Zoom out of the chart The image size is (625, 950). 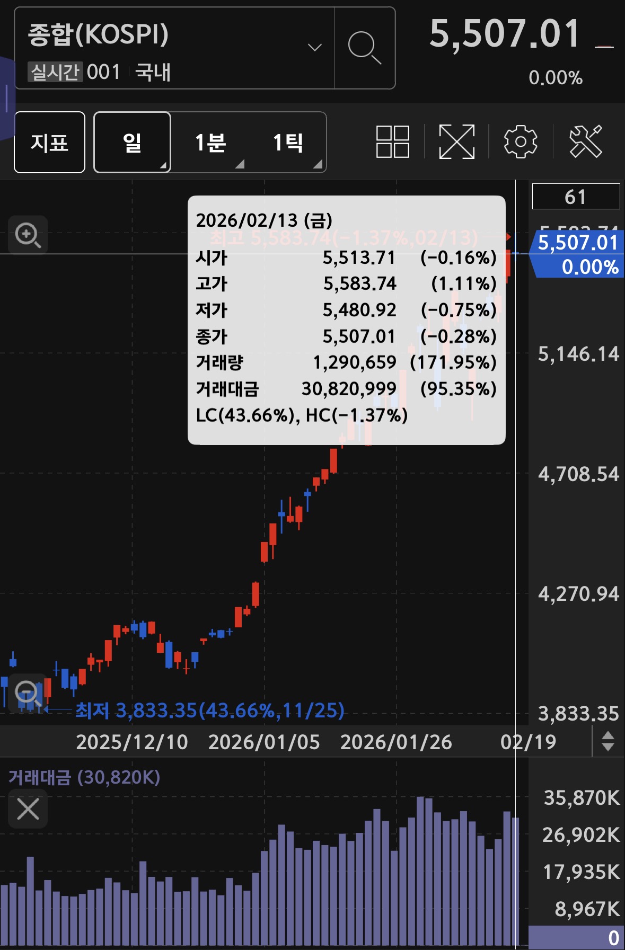(x=28, y=692)
